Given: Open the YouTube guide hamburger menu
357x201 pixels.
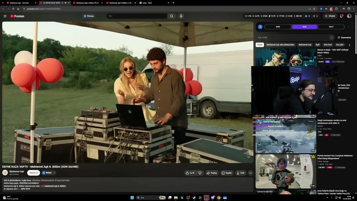Looking at the screenshot, I should click(5, 16).
